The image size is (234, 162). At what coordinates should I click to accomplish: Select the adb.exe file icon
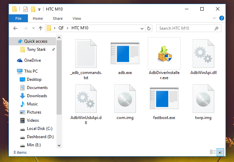125,53
